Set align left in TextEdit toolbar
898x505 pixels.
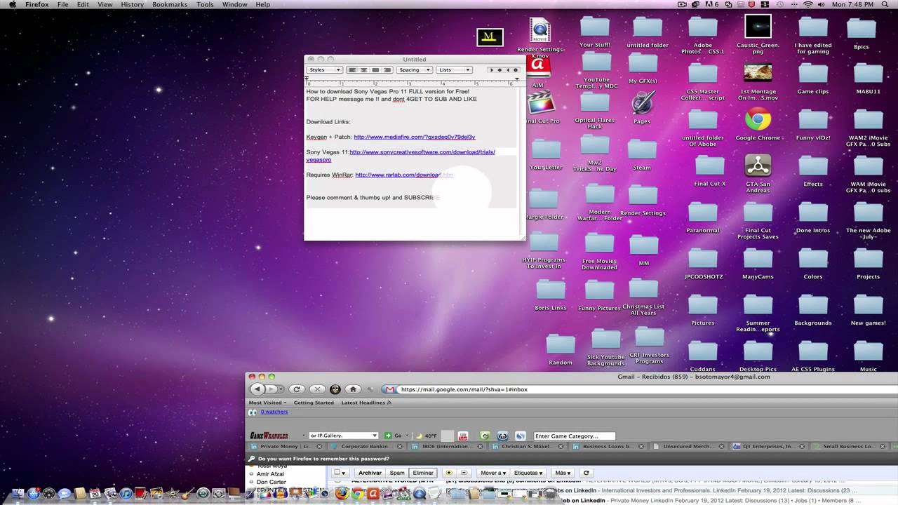point(353,70)
